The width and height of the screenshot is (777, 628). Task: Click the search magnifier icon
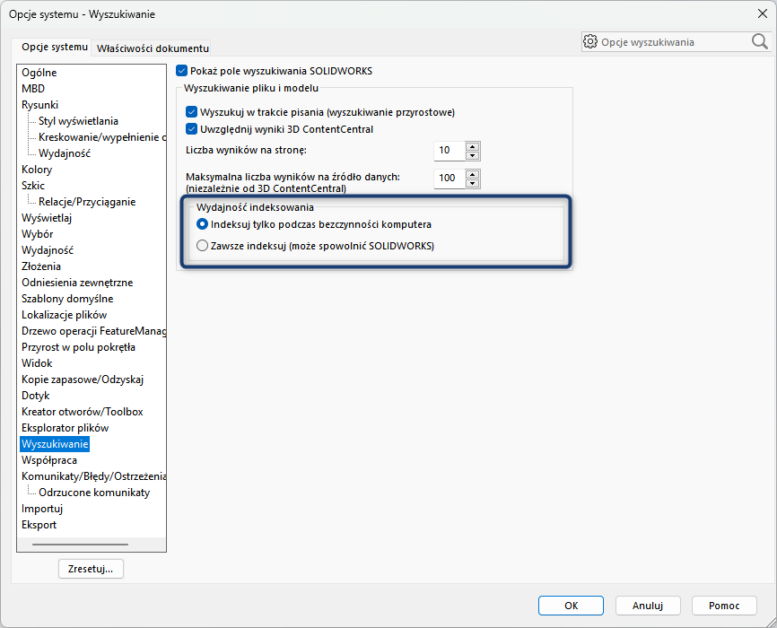coord(759,41)
